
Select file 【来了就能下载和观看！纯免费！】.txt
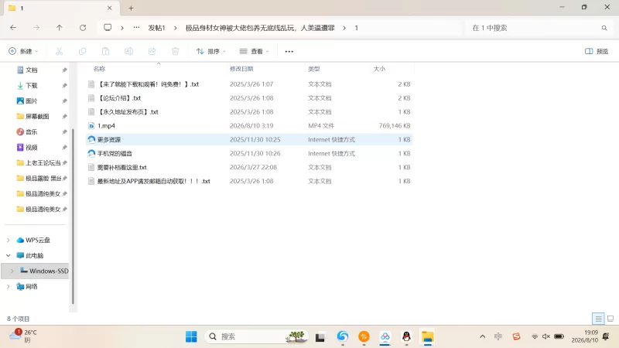pos(248,84)
